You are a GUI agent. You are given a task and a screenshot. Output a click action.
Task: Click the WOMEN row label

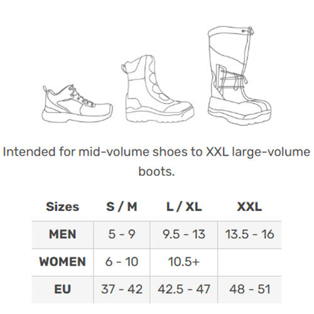(63, 262)
